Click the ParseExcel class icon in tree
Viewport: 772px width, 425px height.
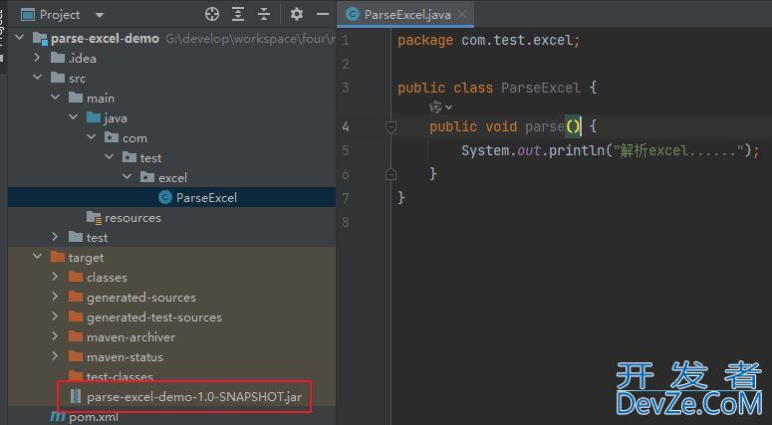(165, 197)
